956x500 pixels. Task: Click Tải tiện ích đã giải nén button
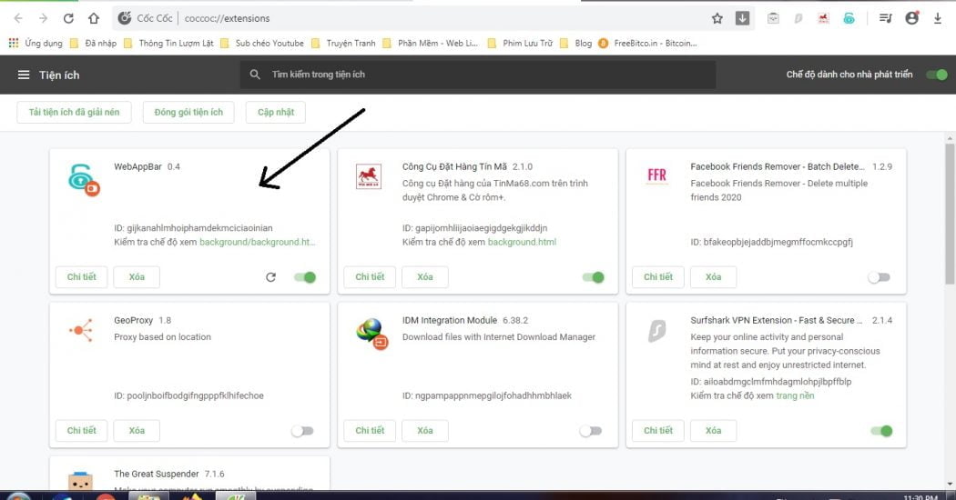coord(74,112)
